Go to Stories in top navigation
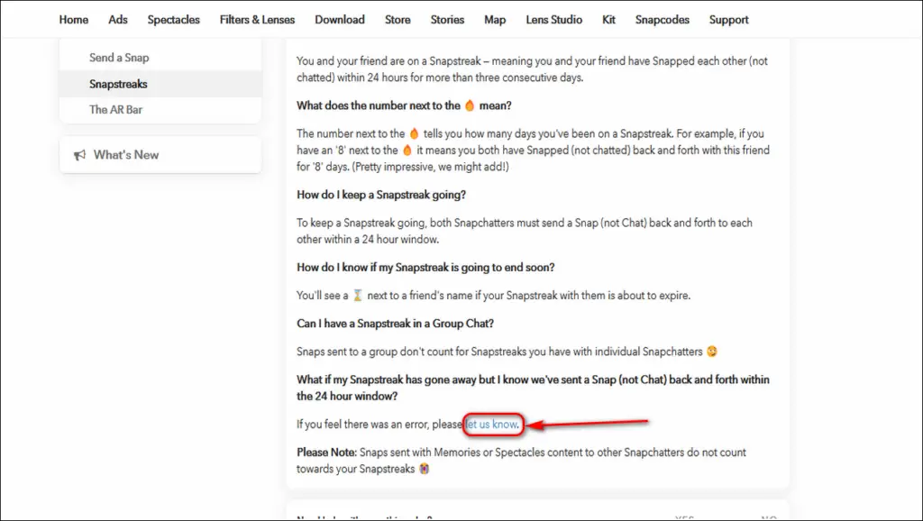Image resolution: width=923 pixels, height=521 pixels. pos(447,20)
